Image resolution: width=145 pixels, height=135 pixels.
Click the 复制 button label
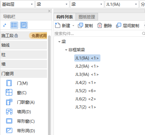pos(89,26)
